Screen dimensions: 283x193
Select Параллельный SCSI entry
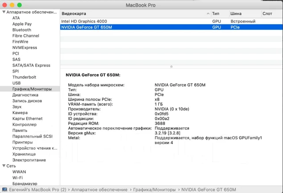tap(32, 136)
